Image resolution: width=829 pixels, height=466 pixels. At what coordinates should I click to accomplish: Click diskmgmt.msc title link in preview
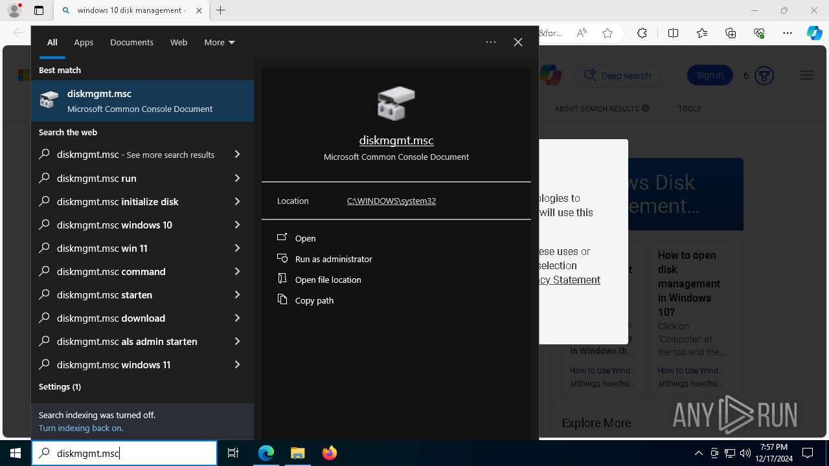pyautogui.click(x=396, y=140)
